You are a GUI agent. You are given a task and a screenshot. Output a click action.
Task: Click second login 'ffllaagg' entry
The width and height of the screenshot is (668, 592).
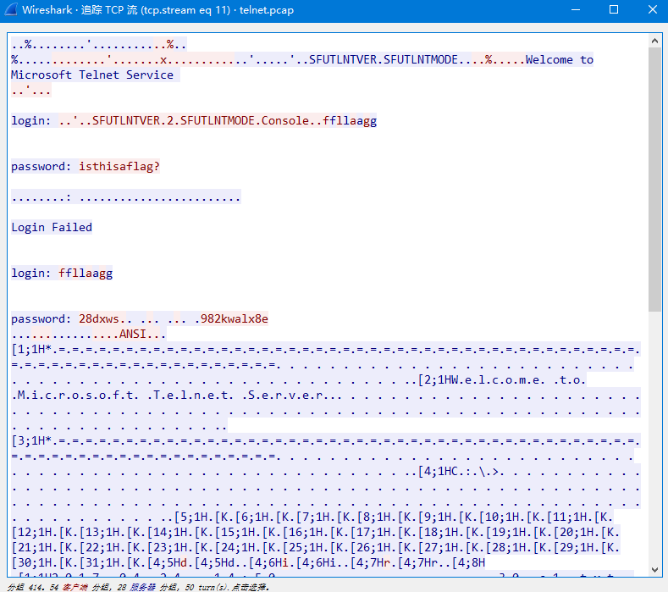(x=86, y=273)
